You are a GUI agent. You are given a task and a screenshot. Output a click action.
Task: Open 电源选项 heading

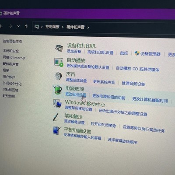74,88
